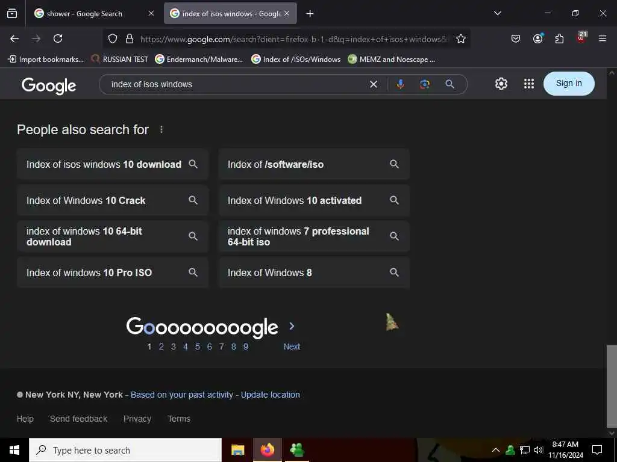Screen dimensions: 617x462
Task: Open Google quick settings gear
Action: pos(501,84)
